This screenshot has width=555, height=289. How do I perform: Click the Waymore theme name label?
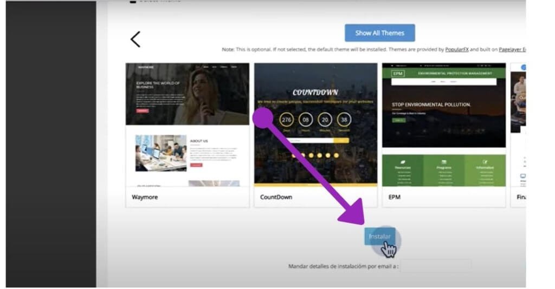145,197
